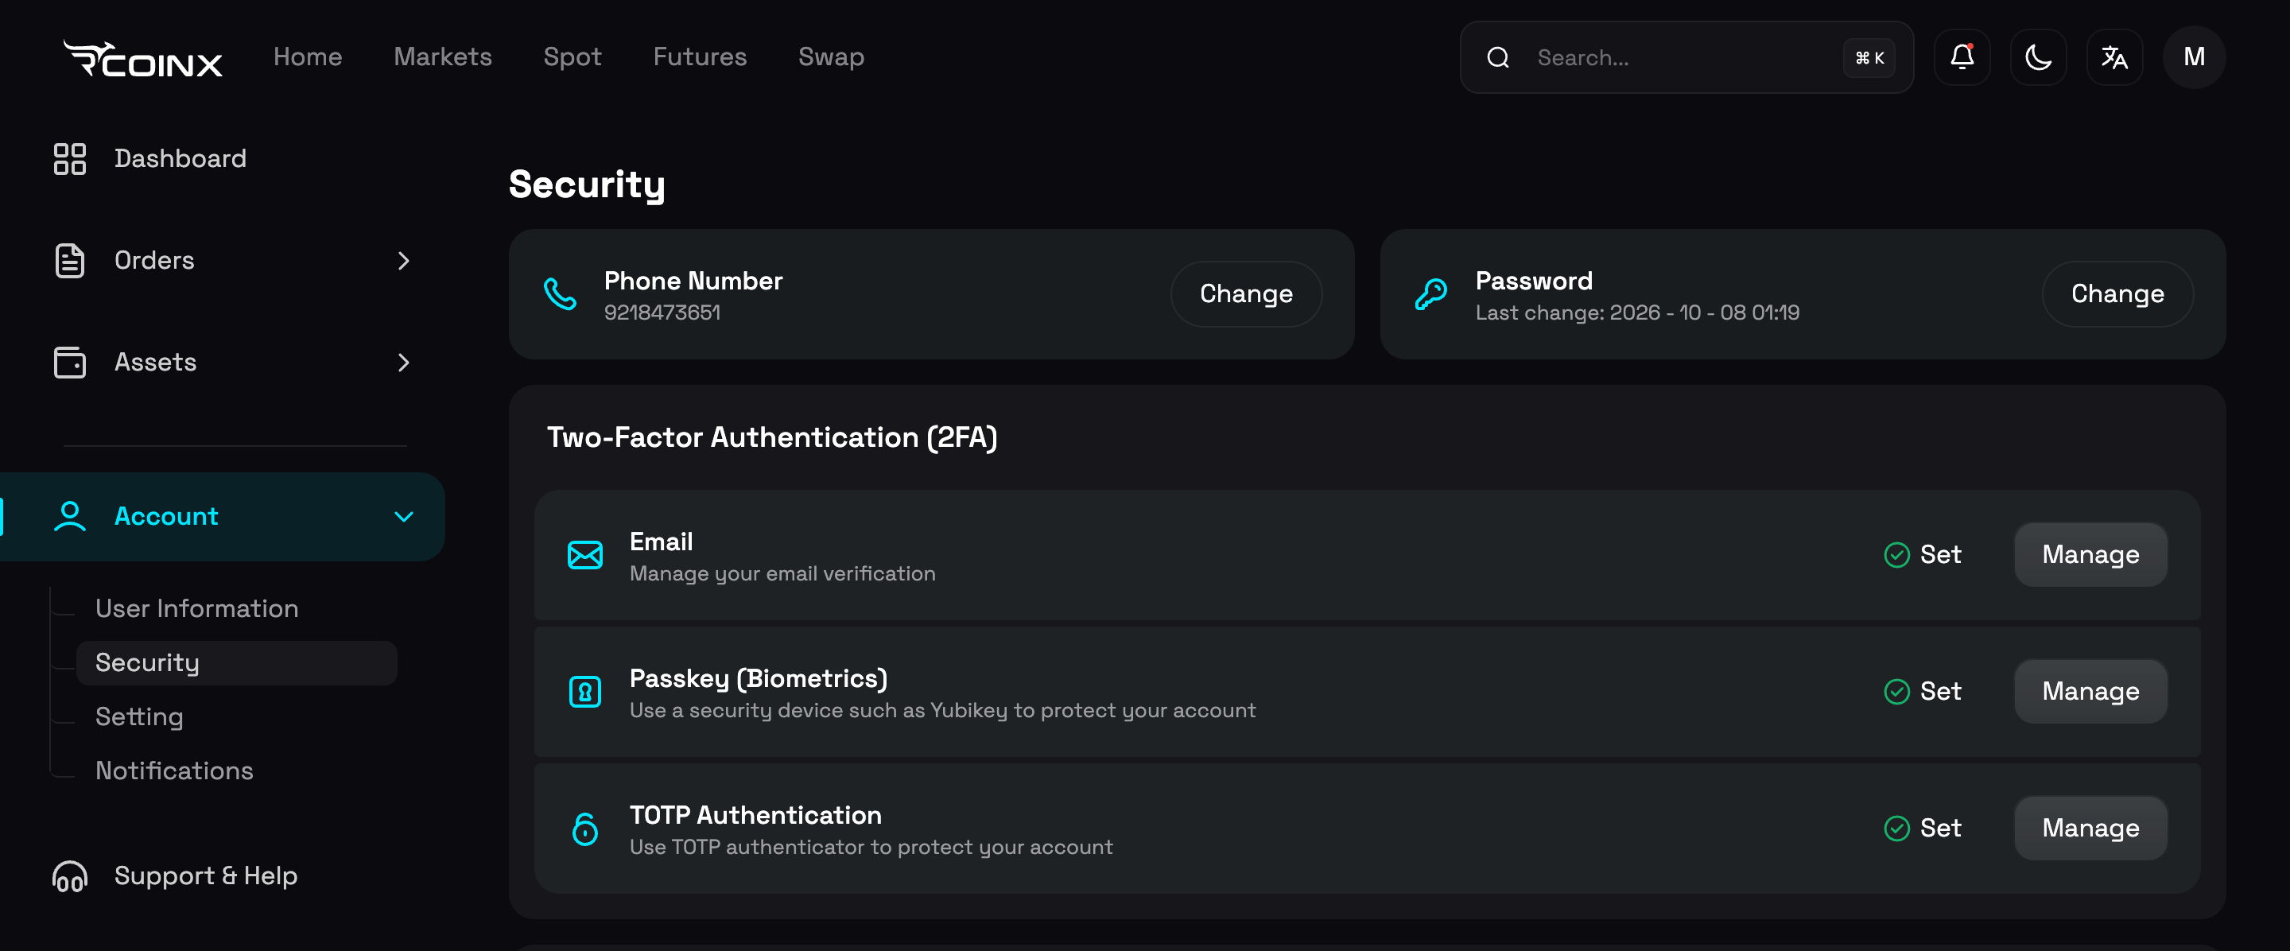Click the Last change date text
2290x951 pixels.
1637,312
